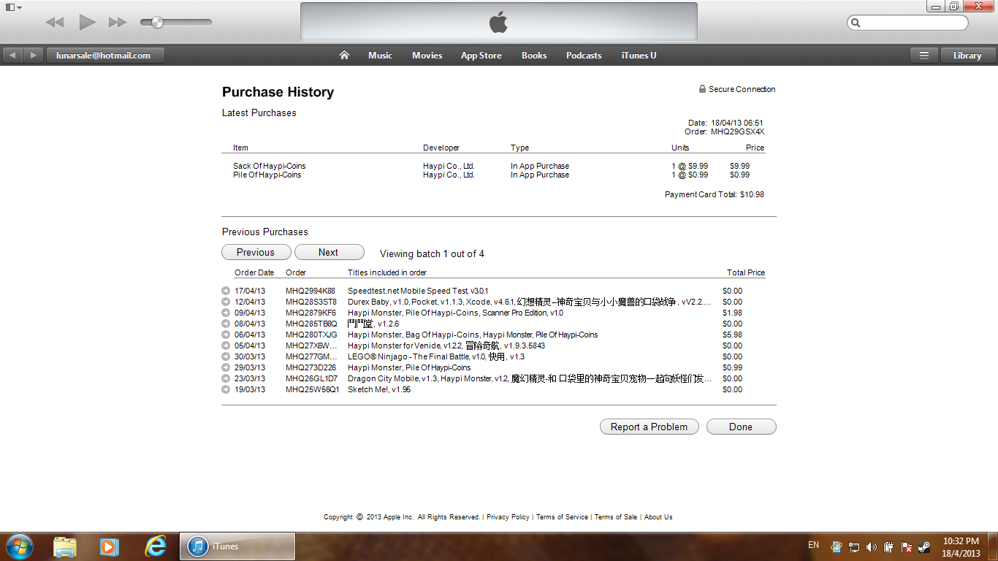Expand order arrow for 23/03/13 Dragon City Mobile order
Screen dimensions: 998x561
point(226,378)
